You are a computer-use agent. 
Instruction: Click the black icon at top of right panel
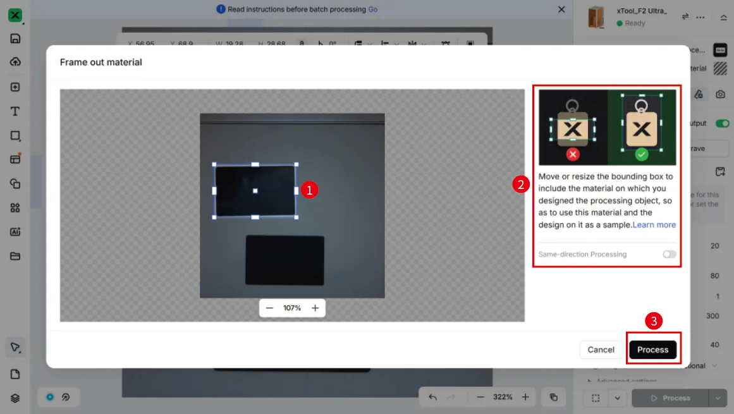point(721,49)
